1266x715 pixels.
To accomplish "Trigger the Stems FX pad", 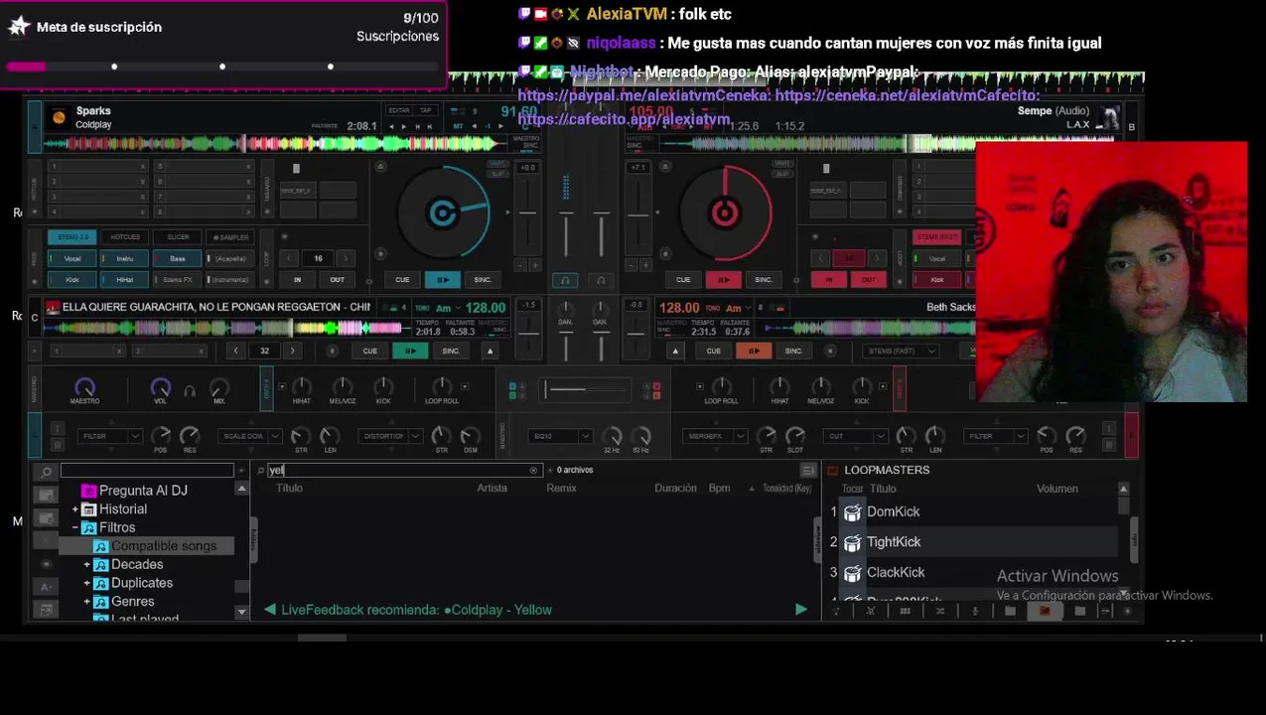I will tap(178, 280).
